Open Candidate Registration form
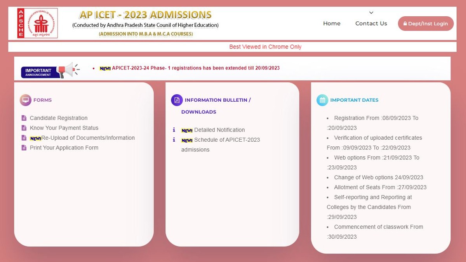This screenshot has height=262, width=466. [x=59, y=118]
